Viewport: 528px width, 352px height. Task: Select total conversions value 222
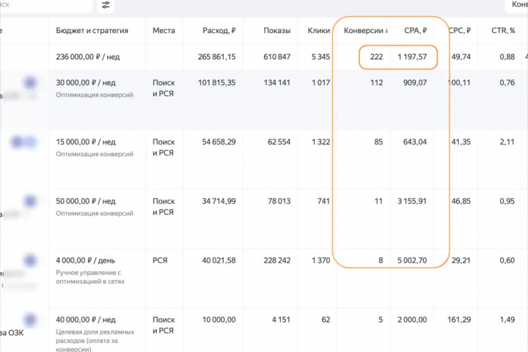click(376, 57)
